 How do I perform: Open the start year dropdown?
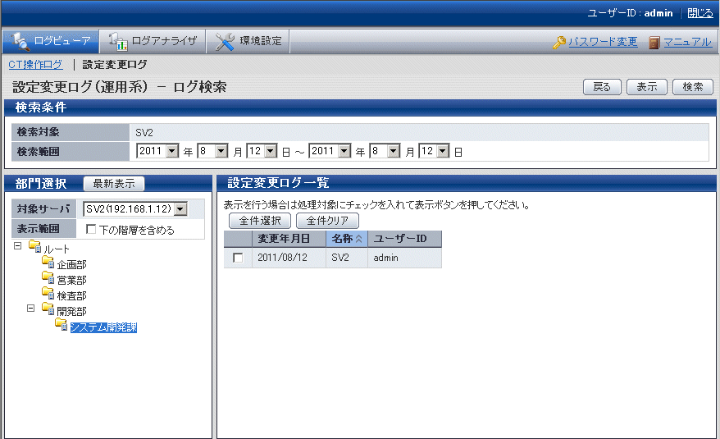(157, 151)
